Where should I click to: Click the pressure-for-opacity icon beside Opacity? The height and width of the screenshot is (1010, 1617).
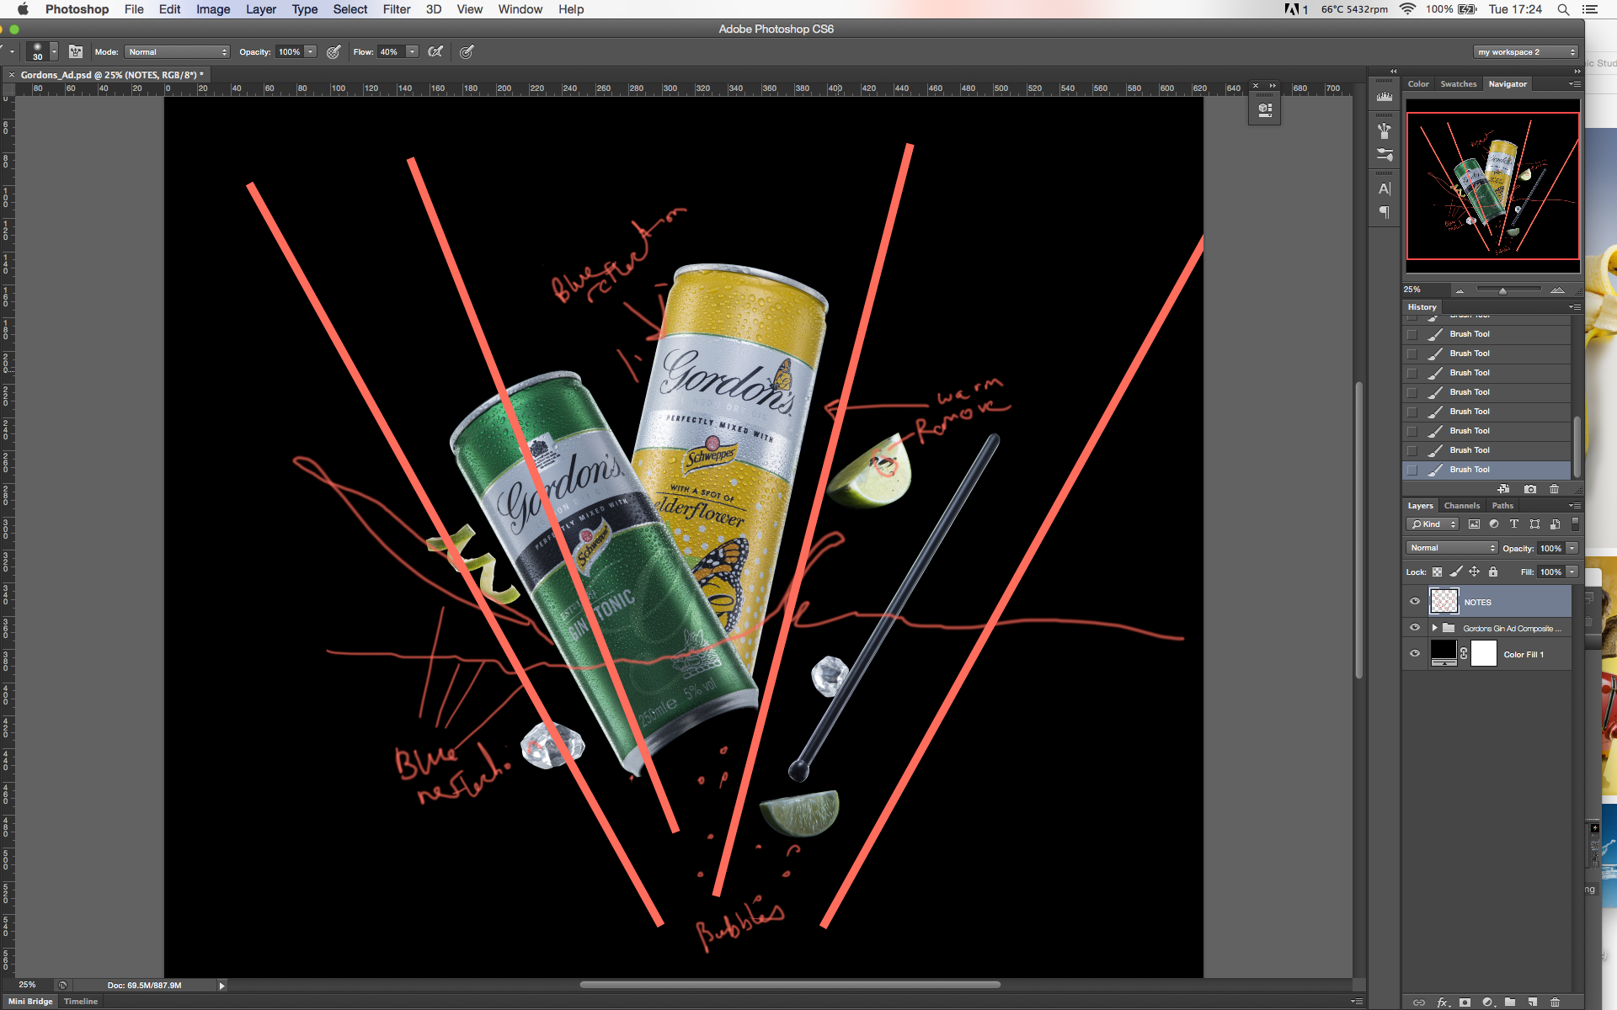coord(334,52)
